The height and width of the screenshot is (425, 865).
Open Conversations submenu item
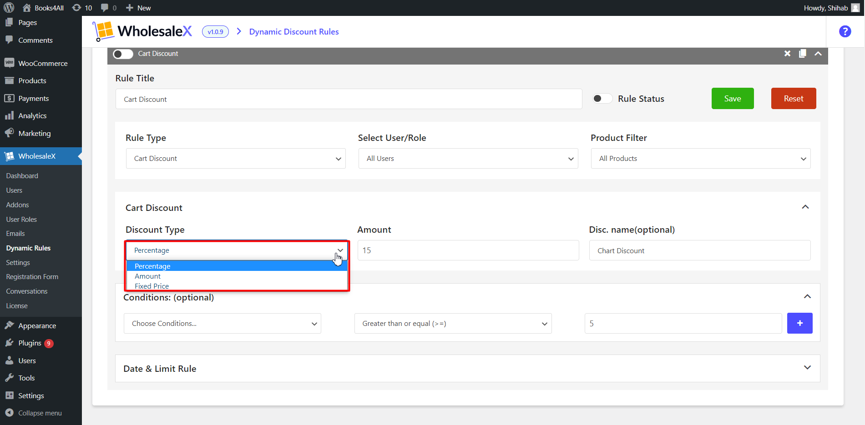27,291
